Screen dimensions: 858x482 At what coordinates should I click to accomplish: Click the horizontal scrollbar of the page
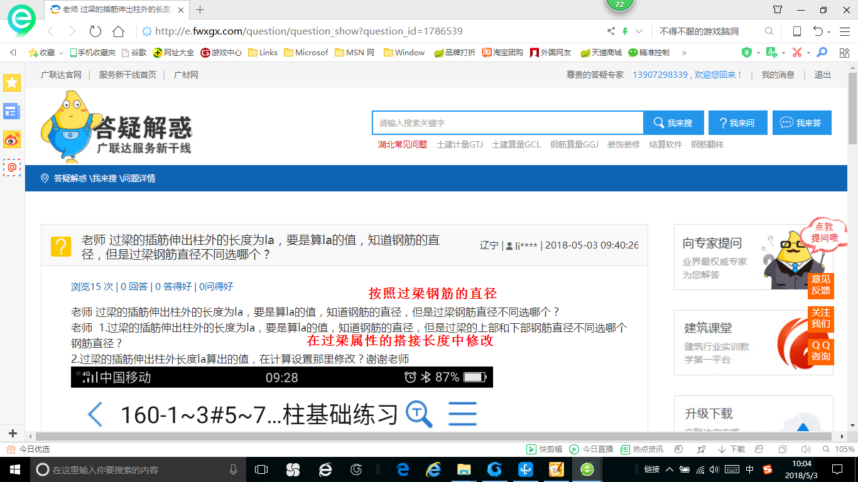pos(434,436)
